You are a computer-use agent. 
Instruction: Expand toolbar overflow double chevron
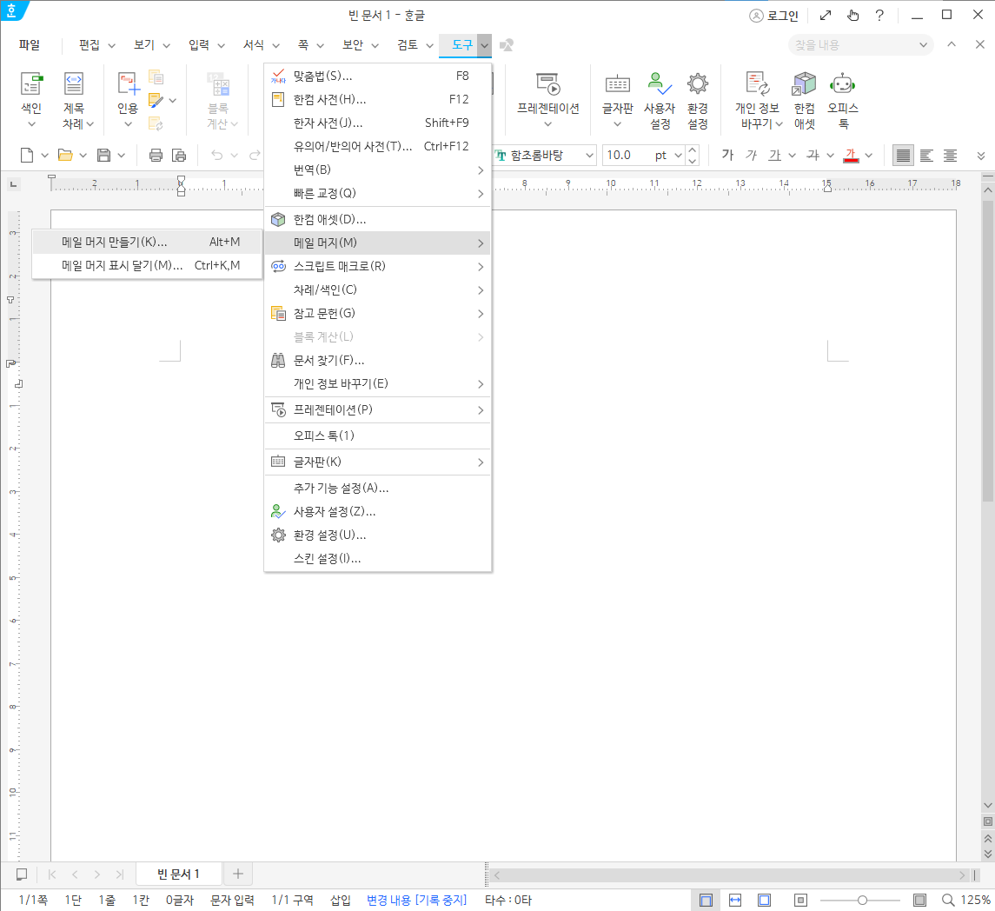click(x=981, y=156)
